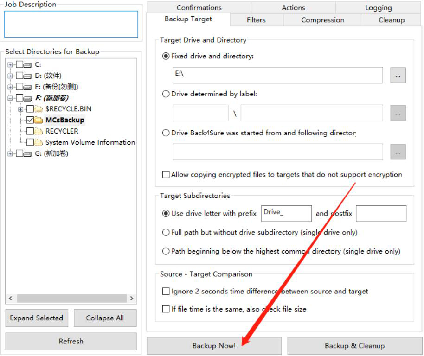
Task: Select System Volume Information label
Action: [x=90, y=142]
